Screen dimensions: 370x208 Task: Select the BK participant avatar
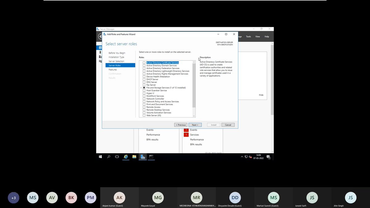[x=71, y=198]
